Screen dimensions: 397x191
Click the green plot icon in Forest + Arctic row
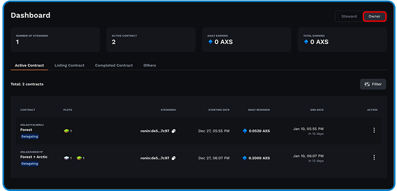pyautogui.click(x=79, y=158)
